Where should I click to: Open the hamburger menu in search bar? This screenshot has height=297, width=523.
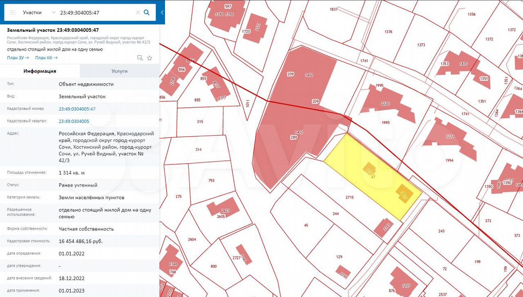(x=13, y=12)
